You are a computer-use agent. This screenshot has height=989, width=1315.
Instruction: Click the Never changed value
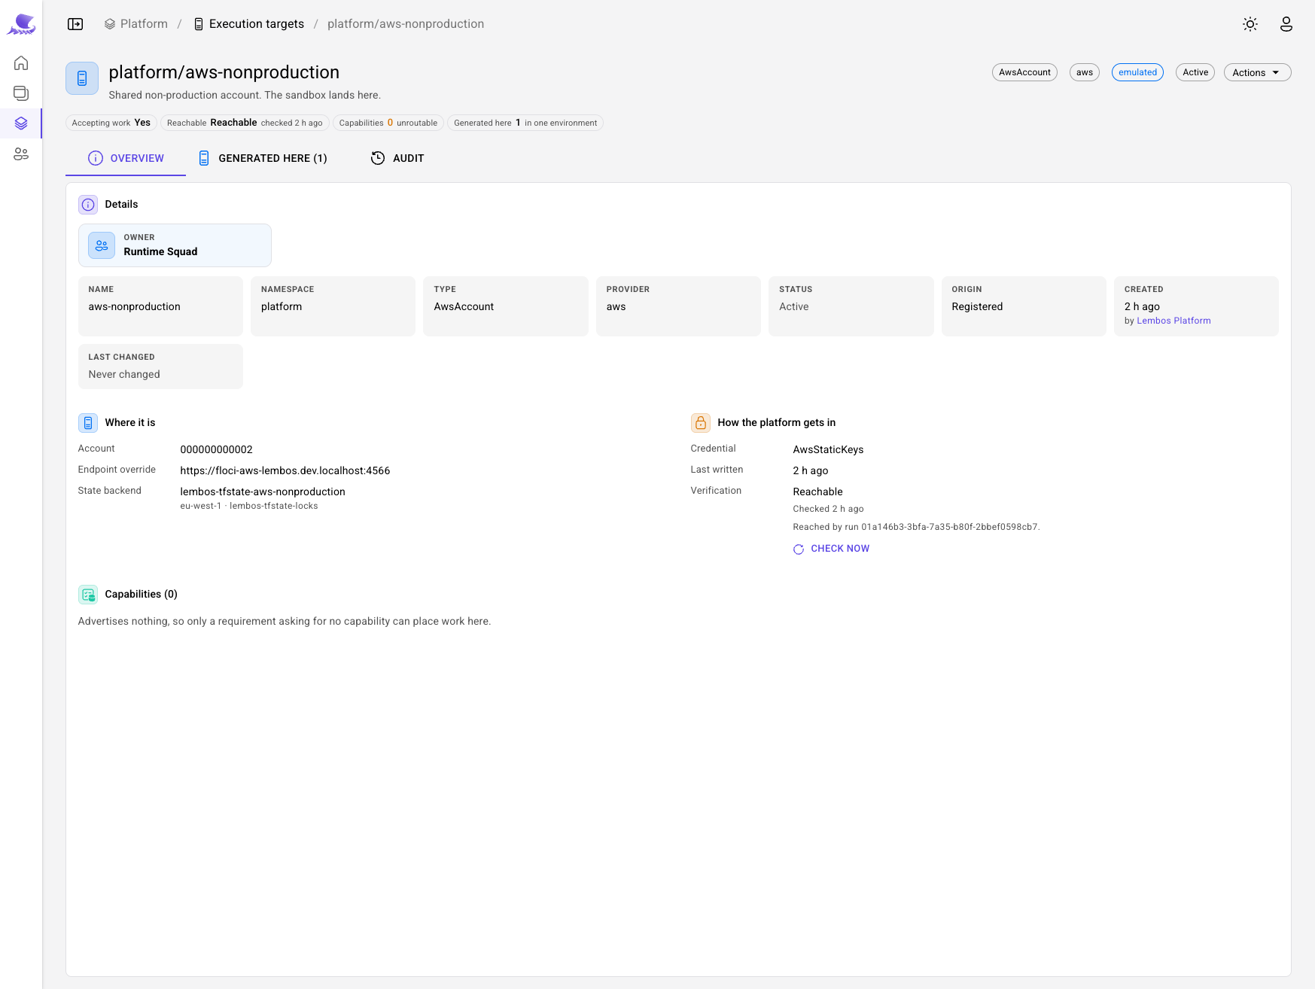click(x=124, y=374)
